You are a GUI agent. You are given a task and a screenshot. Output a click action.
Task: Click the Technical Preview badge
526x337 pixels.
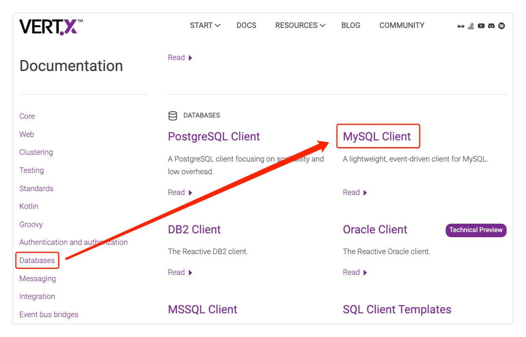click(476, 230)
